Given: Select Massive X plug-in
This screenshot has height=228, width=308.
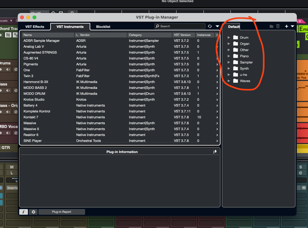Looking at the screenshot, I should click(120, 129).
